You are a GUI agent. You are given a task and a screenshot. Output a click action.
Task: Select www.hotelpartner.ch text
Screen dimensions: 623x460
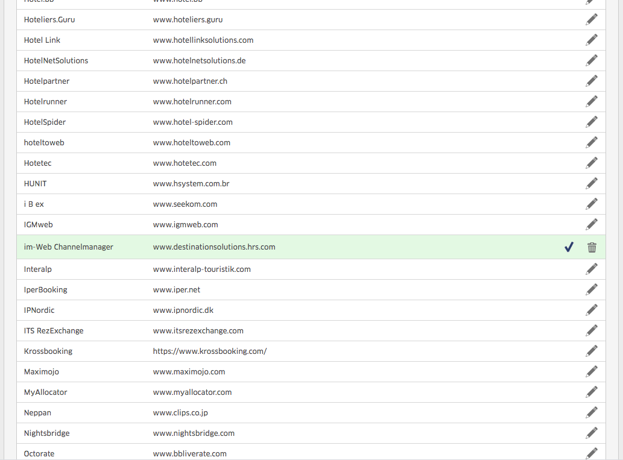[190, 81]
